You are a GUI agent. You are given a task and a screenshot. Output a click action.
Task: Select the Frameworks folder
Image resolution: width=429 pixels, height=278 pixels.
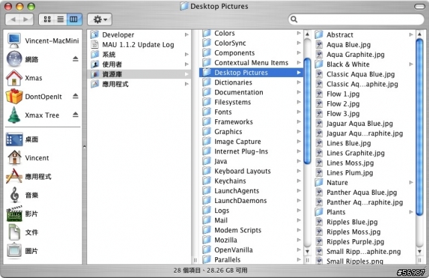(251, 122)
